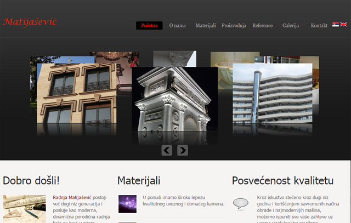351x223 pixels.
Task: Click the Materijali section heading
Action: point(139,181)
